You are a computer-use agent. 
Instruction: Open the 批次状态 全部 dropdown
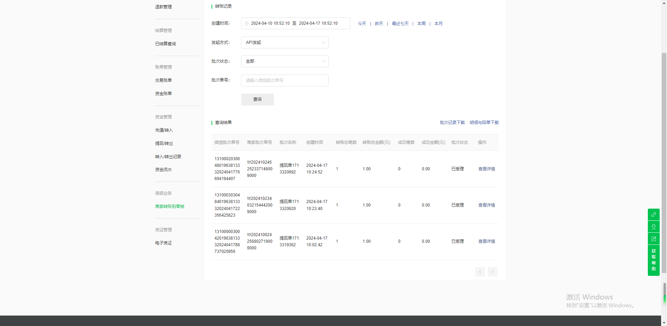tap(285, 61)
